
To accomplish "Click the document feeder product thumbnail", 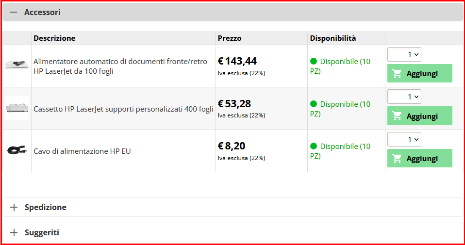I will click(17, 64).
